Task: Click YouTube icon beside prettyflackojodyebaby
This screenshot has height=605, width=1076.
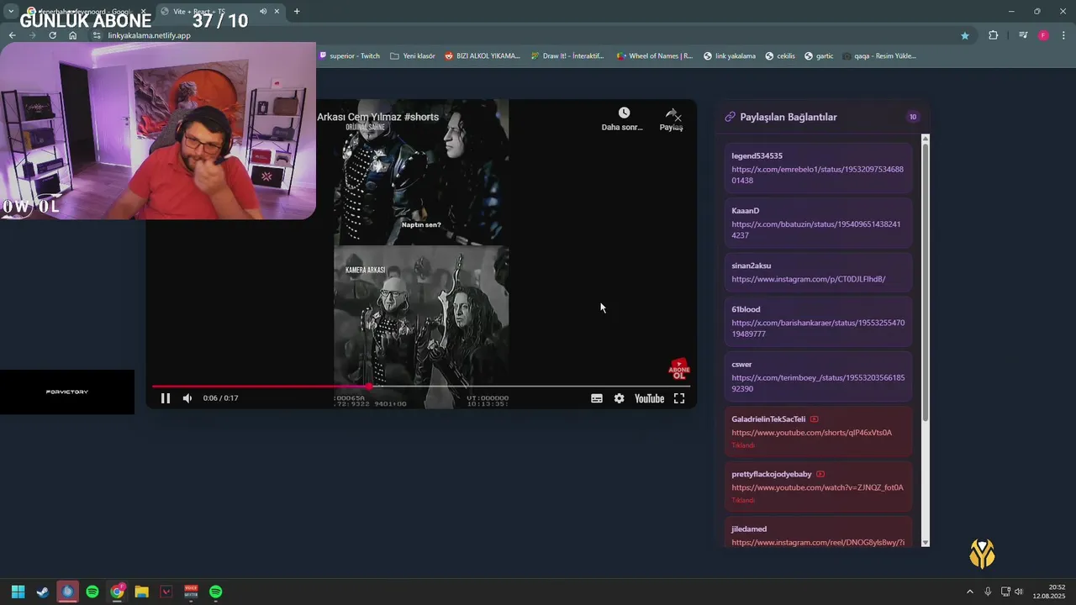Action: (820, 474)
